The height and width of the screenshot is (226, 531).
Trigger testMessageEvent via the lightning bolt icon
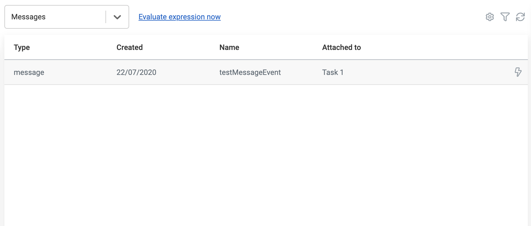[x=518, y=72]
